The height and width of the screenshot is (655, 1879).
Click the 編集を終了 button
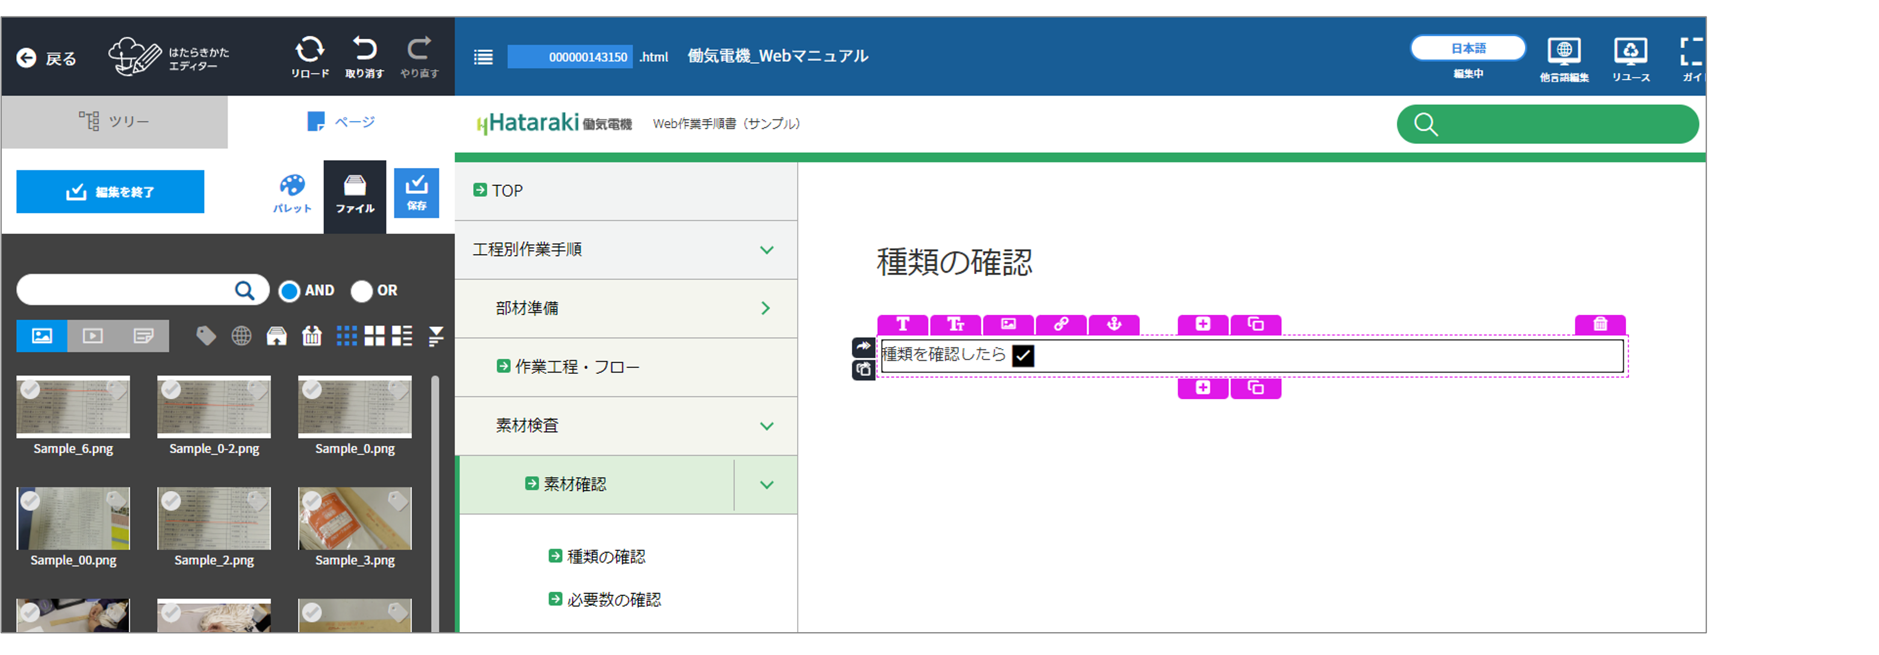click(x=110, y=192)
